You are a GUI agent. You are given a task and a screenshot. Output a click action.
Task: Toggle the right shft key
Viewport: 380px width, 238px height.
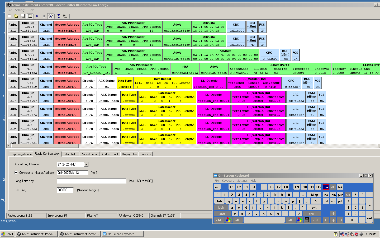(x=312, y=214)
